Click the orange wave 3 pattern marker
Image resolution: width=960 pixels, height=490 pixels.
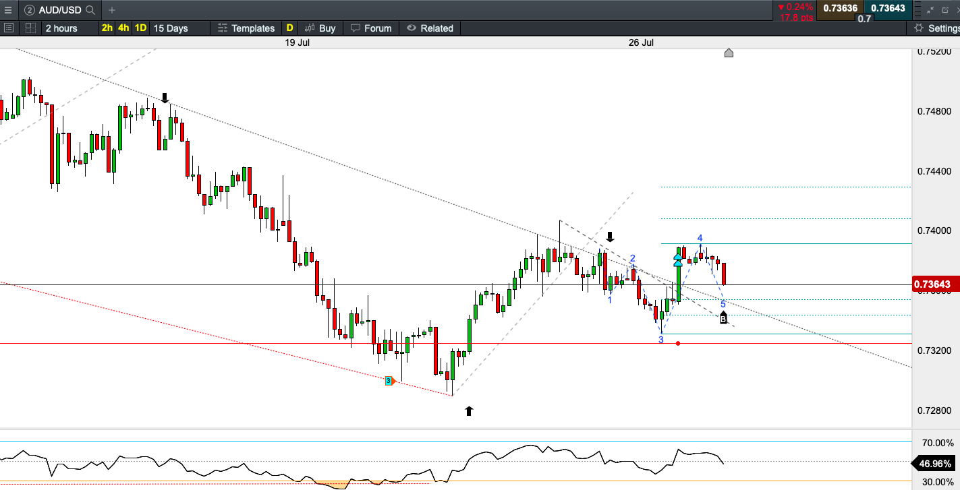tap(389, 381)
